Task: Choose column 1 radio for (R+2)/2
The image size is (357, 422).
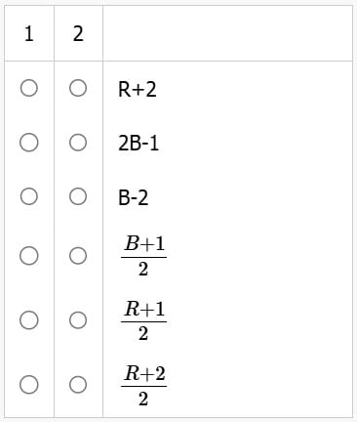Action: pos(29,385)
